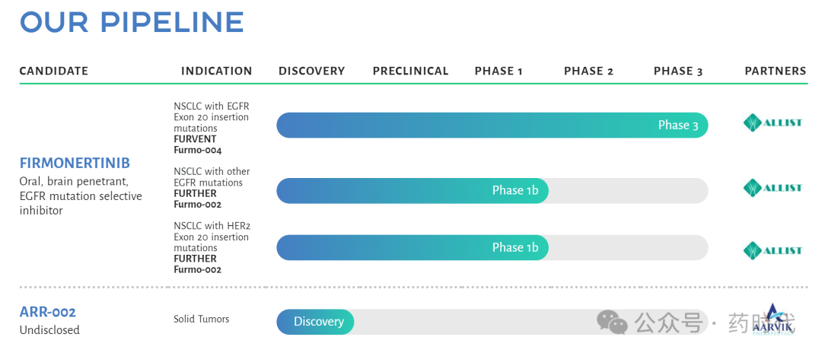
Task: Click the FURVENT Furmo-004 trial text
Action: (198, 145)
